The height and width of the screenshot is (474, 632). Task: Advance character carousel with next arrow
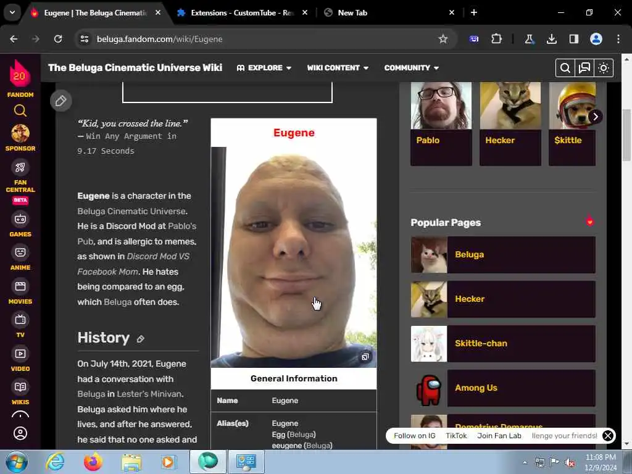(596, 117)
